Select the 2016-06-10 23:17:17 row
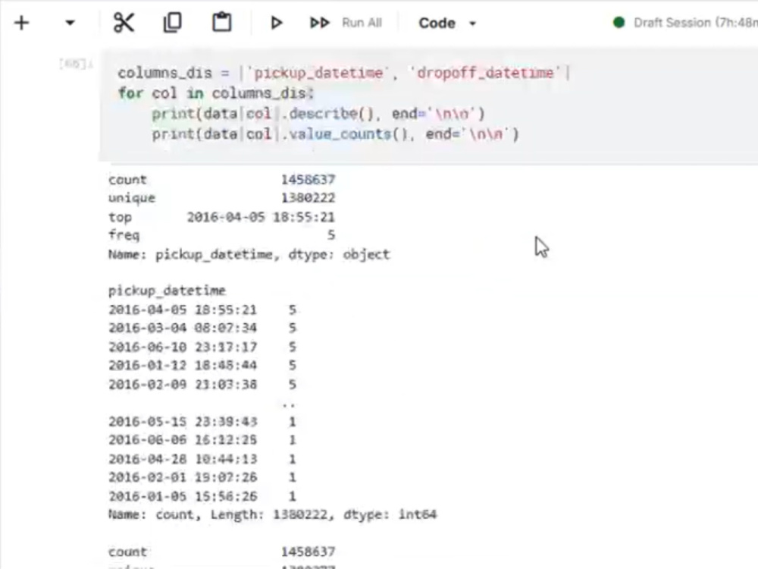The height and width of the screenshot is (569, 758). 202,347
